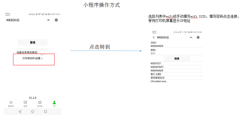240x115 pixels.
Task: Switch to the 监控 monitoring tab
Action: click(x=25, y=102)
